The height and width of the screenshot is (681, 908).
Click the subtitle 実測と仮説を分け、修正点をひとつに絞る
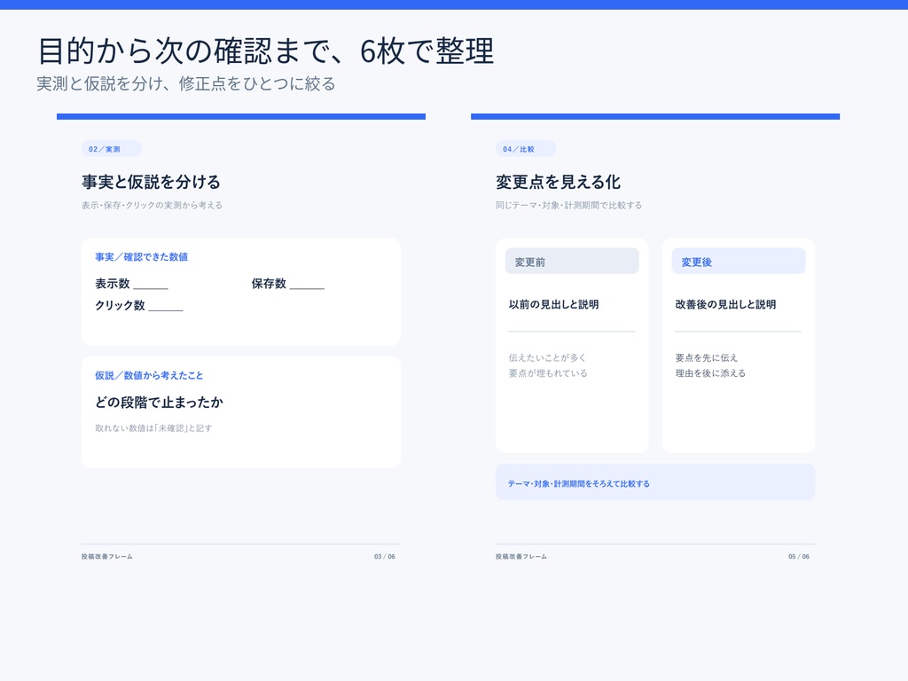(186, 84)
